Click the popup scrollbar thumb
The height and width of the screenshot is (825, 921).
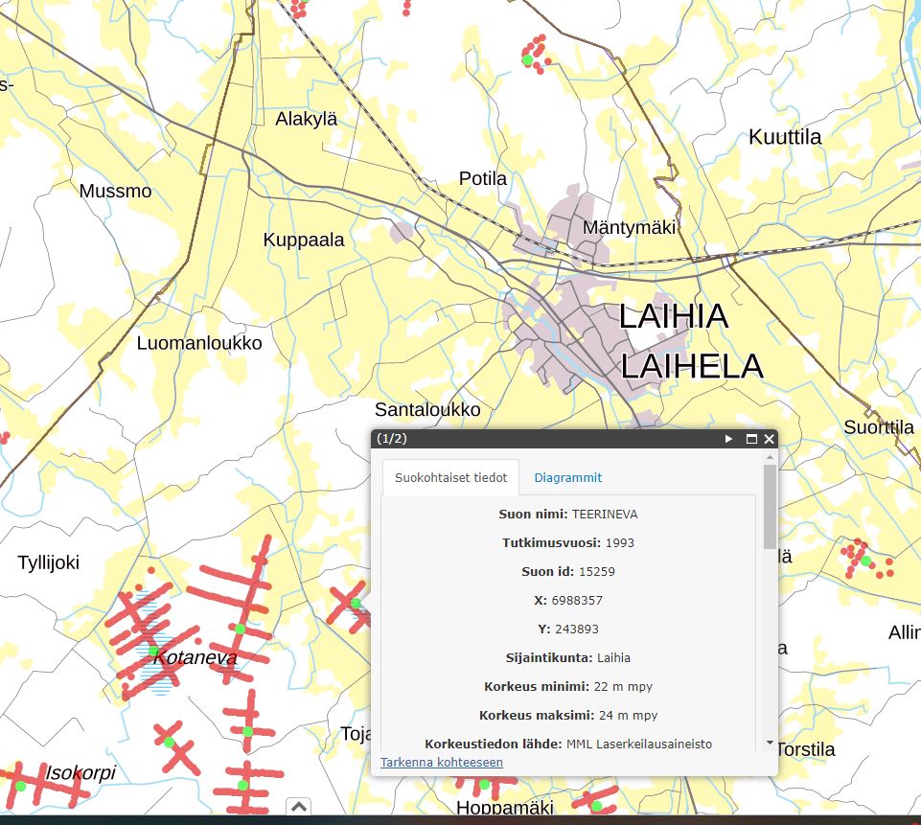point(770,508)
